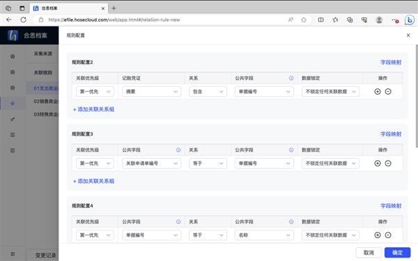Remove the row in 规则配置2 with minus icon

coord(388,92)
